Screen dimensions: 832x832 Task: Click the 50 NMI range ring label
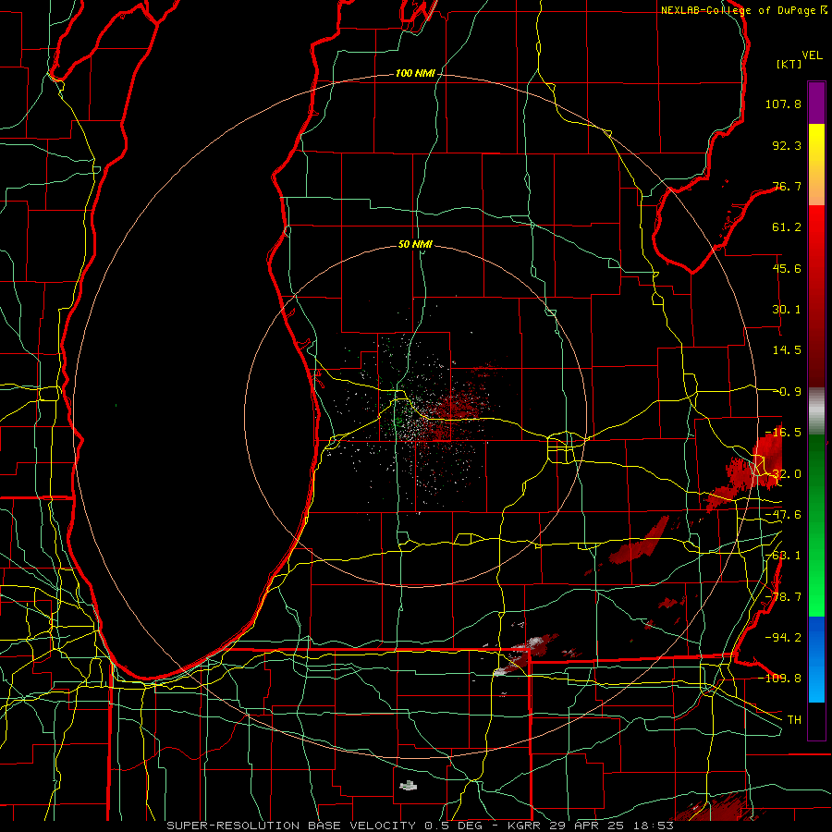pos(415,244)
